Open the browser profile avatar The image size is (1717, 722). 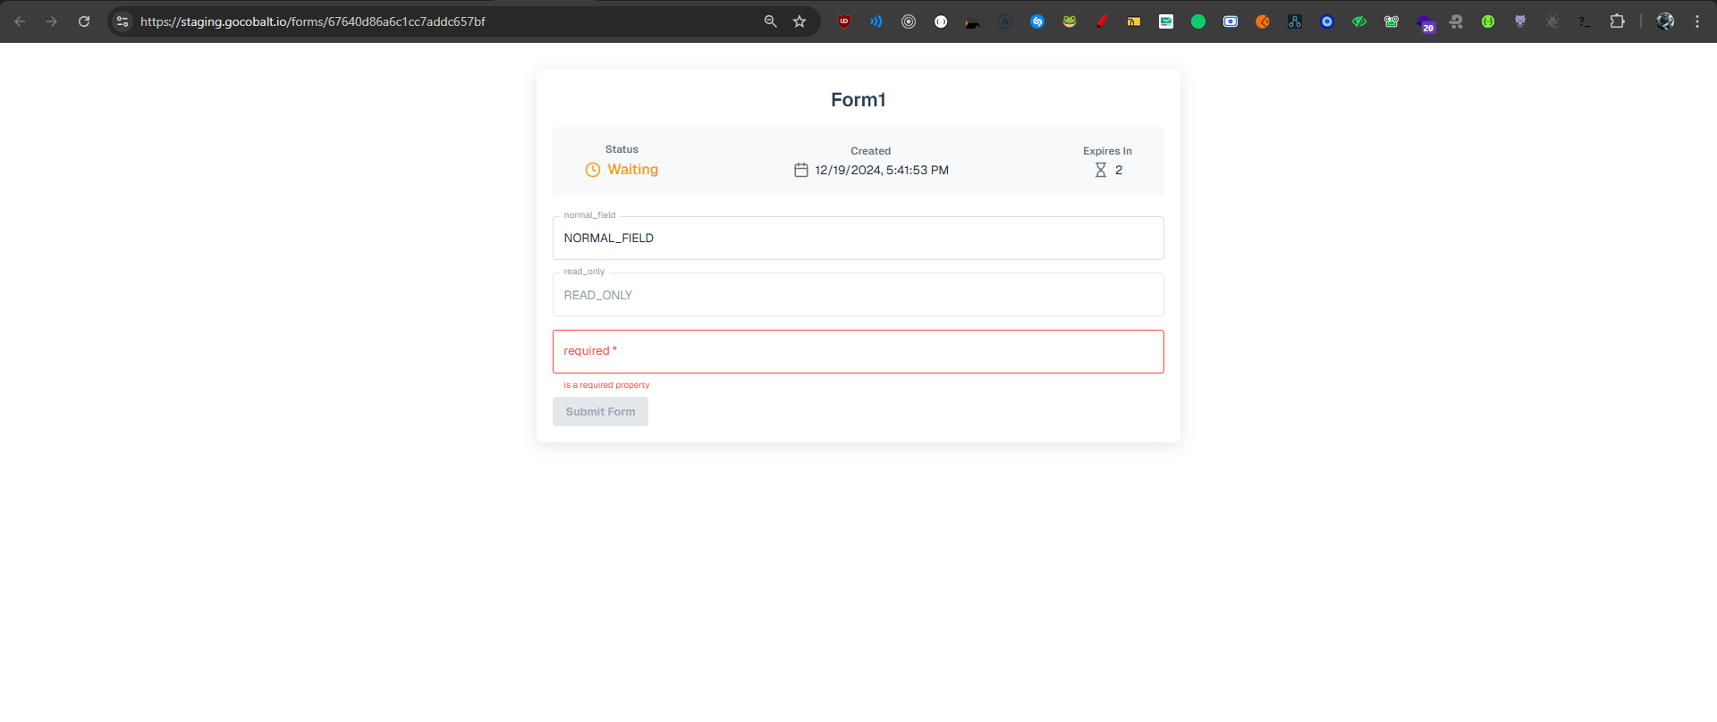click(1665, 21)
